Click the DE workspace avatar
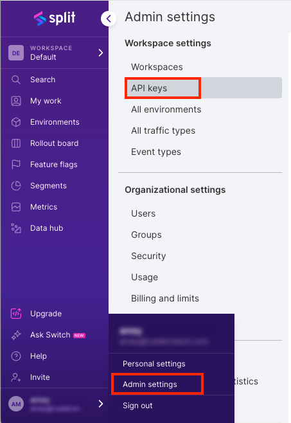This screenshot has height=423, width=291. click(16, 53)
